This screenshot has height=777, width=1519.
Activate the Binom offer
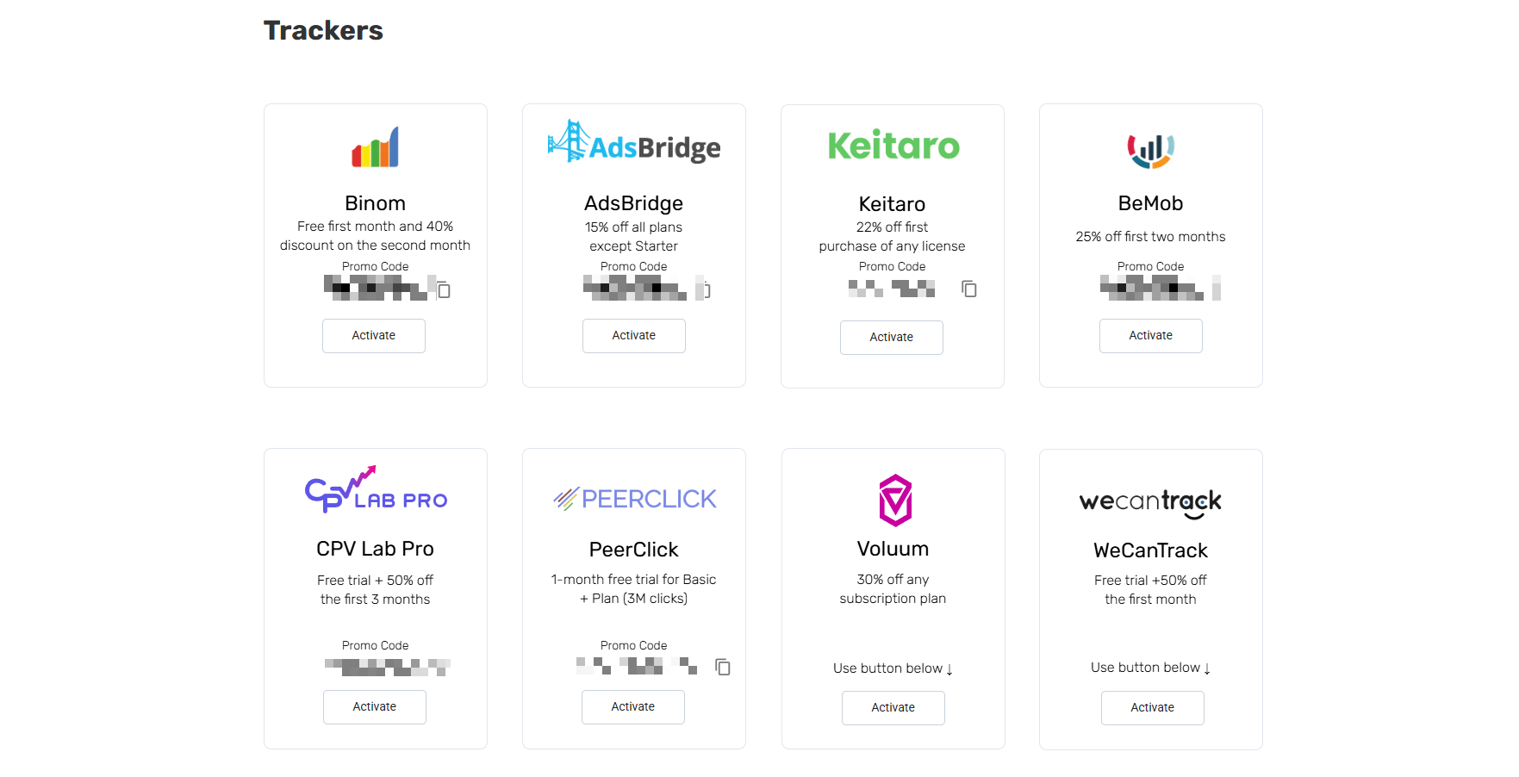[373, 335]
